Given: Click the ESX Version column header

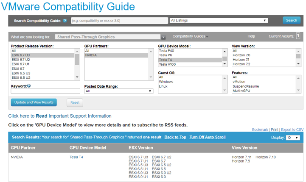Looking at the screenshot, I should point(141,148).
